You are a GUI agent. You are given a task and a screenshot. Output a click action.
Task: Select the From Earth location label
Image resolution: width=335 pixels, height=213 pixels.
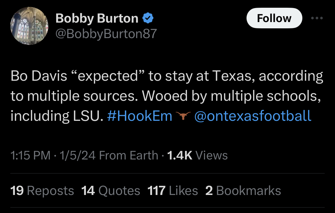pyautogui.click(x=129, y=155)
